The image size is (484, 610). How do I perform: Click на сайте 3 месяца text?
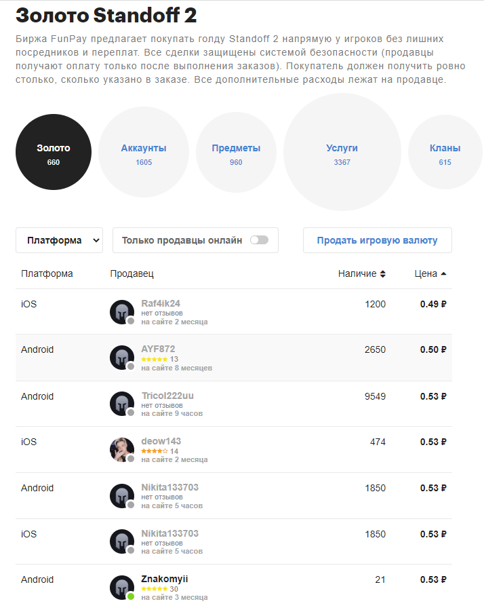pos(174,597)
